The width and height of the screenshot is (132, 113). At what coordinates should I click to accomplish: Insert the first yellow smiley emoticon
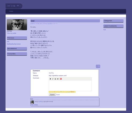[x=50, y=92]
